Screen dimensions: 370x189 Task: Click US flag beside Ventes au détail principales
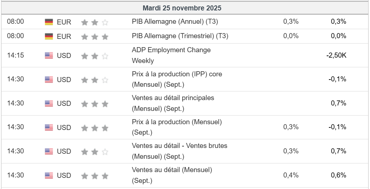(x=49, y=103)
